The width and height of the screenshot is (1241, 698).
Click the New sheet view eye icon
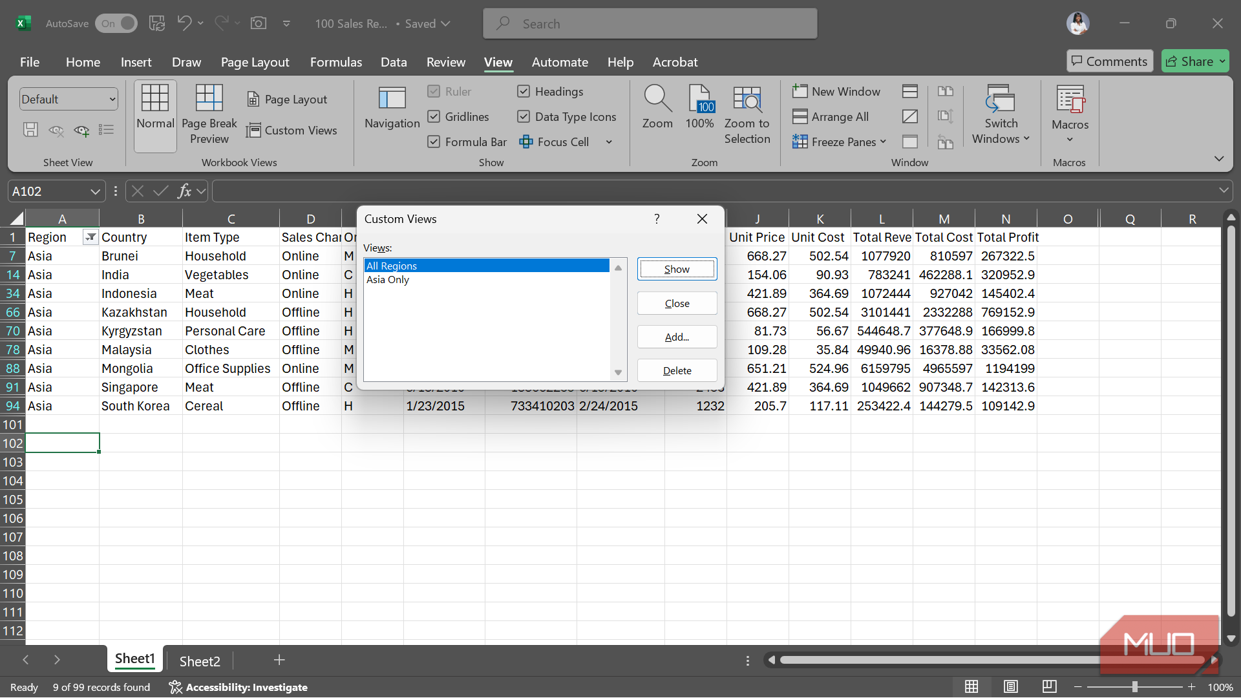pyautogui.click(x=82, y=131)
